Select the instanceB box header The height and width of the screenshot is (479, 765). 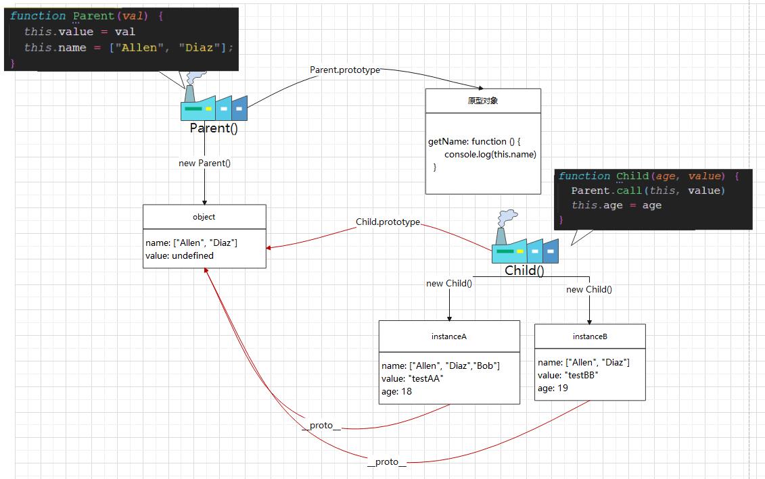click(589, 336)
